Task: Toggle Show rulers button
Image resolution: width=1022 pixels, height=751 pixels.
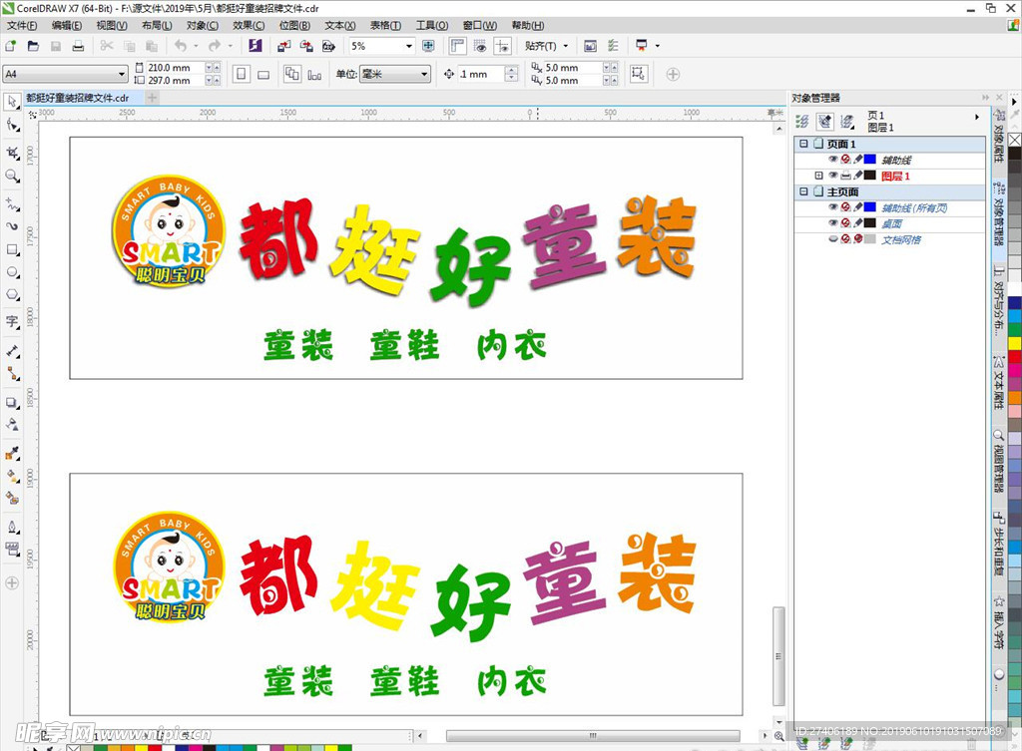Action: [457, 46]
